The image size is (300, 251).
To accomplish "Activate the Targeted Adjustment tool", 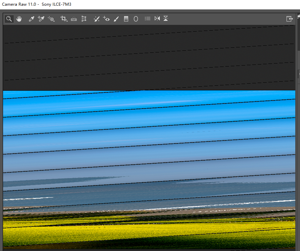I will [x=51, y=19].
